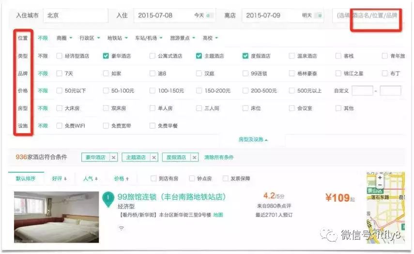Check the 汉庭 brand checkbox

pyautogui.click(x=199, y=73)
